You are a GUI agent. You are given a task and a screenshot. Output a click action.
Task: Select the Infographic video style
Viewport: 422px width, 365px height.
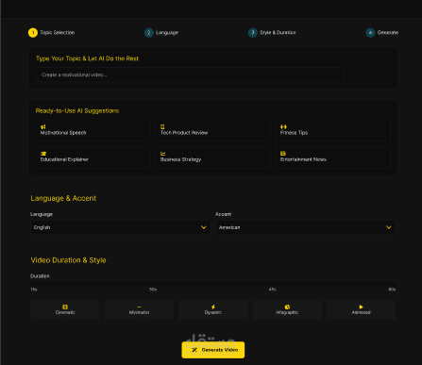coord(287,309)
